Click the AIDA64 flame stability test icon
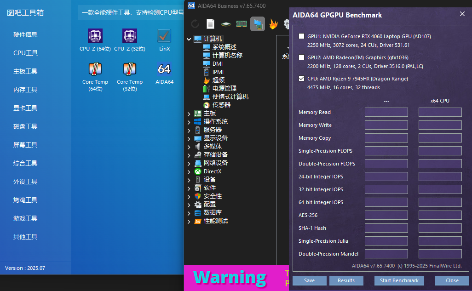The image size is (472, 291). pos(273,24)
